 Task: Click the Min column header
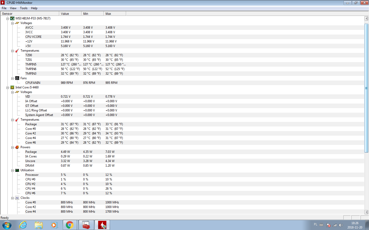click(x=93, y=14)
